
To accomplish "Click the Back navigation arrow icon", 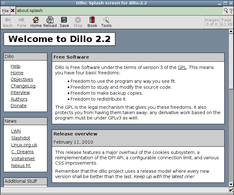I will click(x=8, y=20).
